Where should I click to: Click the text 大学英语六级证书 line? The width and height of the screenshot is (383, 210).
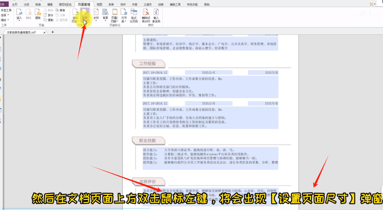pyautogui.click(x=199, y=150)
